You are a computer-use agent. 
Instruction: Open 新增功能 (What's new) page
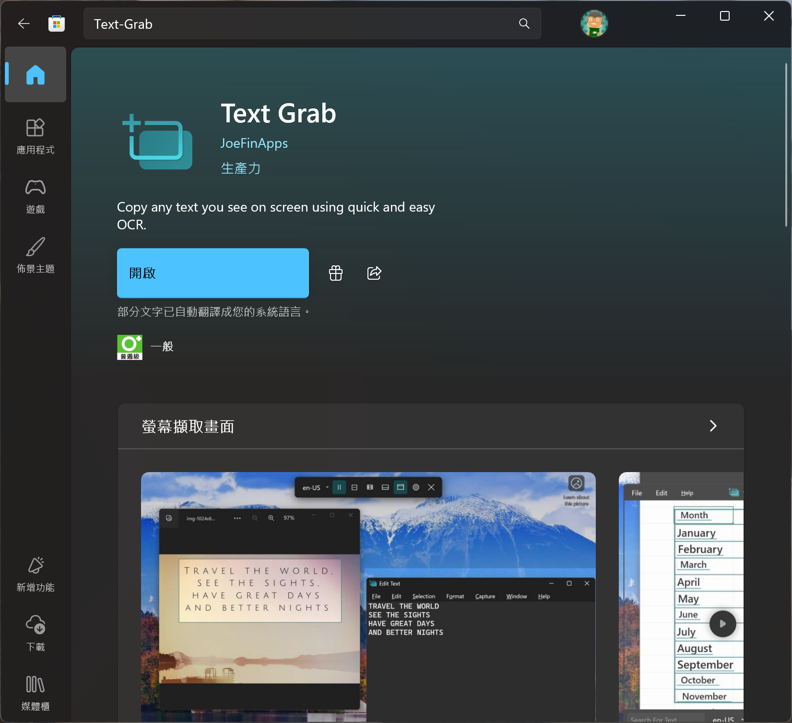(x=35, y=574)
